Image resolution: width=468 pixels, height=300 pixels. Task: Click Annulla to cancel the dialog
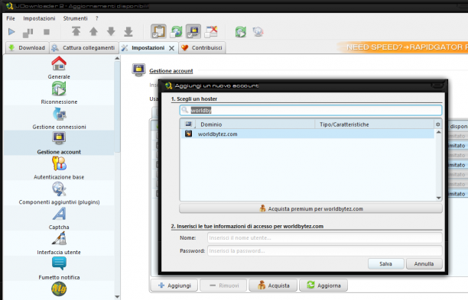tap(424, 263)
